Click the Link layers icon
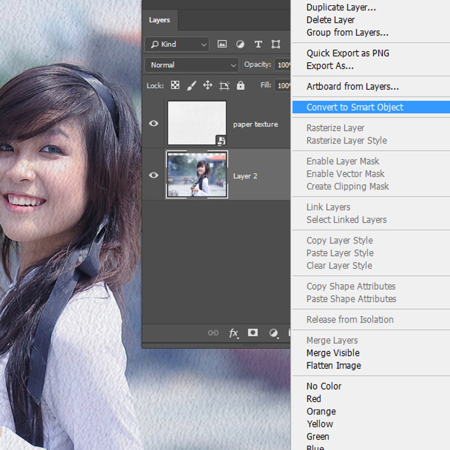The width and height of the screenshot is (450, 450). click(213, 333)
